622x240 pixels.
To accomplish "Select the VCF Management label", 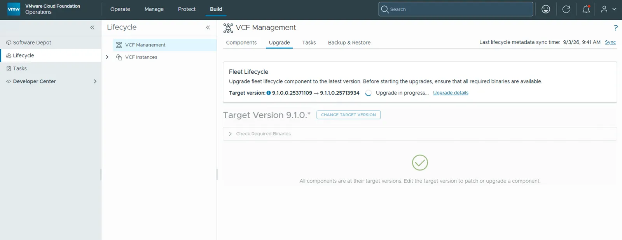I will pyautogui.click(x=145, y=45).
